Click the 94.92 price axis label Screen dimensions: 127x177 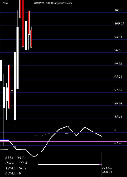(x=118, y=63)
